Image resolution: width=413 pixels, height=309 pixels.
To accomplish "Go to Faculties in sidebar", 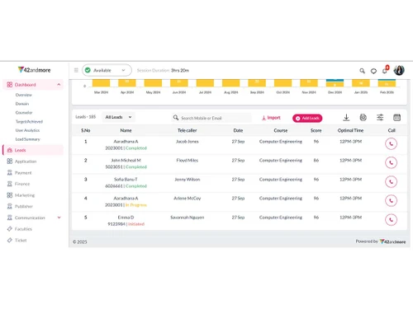I will pos(23,229).
